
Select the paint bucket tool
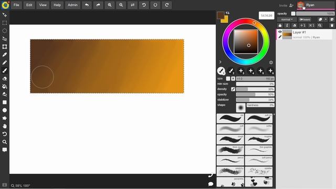pyautogui.click(x=5, y=86)
